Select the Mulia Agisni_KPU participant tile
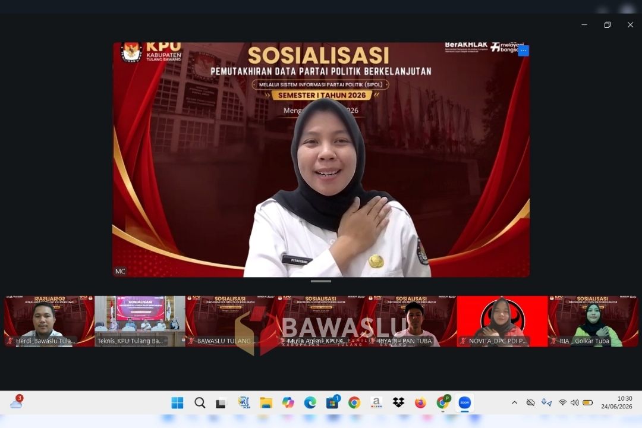This screenshot has height=428, width=642. 321,322
